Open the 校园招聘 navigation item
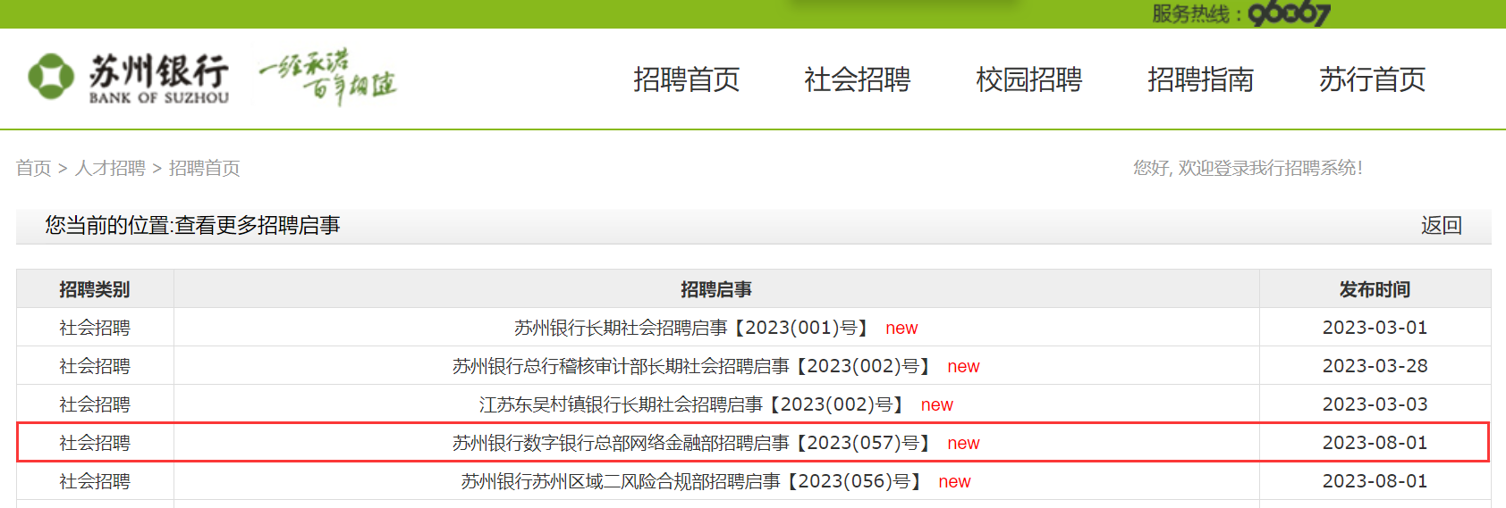1506x508 pixels. pyautogui.click(x=1029, y=79)
